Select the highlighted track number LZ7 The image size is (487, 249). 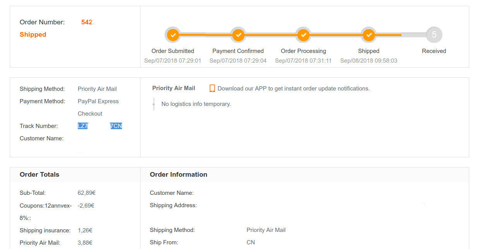83,126
